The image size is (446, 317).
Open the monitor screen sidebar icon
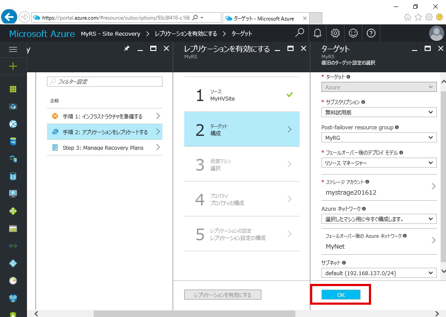click(13, 194)
